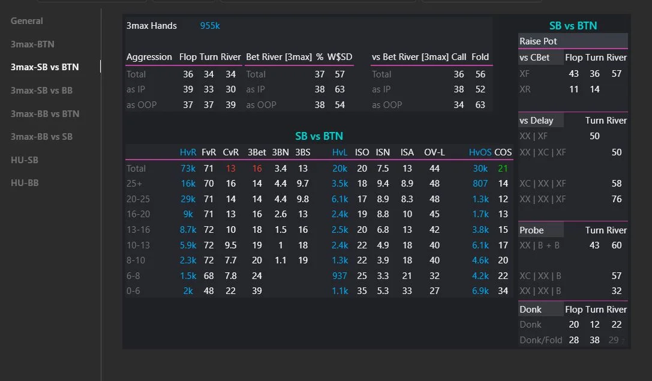Click the 0-6 stack row label
Viewport: 652px width, 381px height.
click(134, 291)
